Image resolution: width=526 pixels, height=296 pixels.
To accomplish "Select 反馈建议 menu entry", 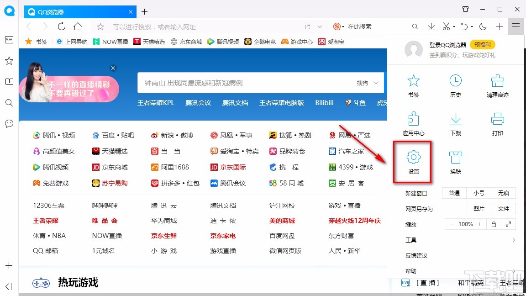I will (416, 256).
